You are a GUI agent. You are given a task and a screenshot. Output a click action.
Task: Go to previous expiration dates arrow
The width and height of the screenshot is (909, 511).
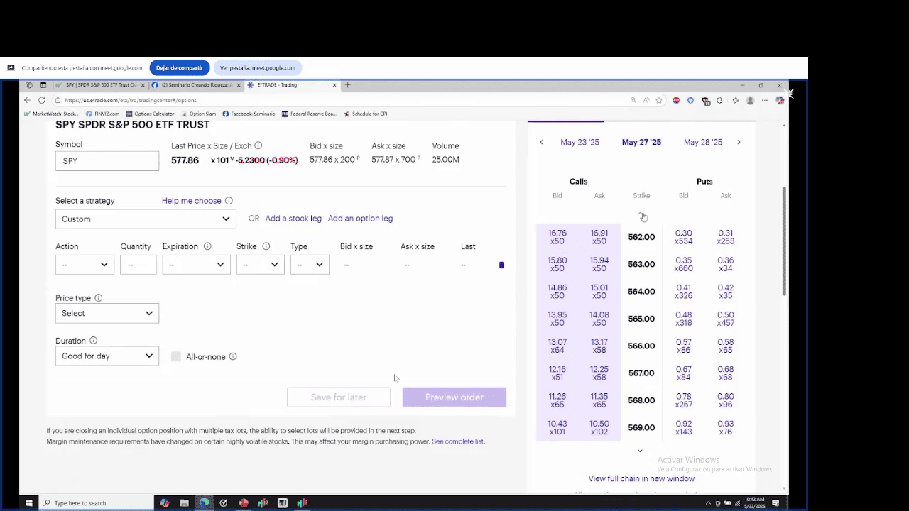coord(541,142)
